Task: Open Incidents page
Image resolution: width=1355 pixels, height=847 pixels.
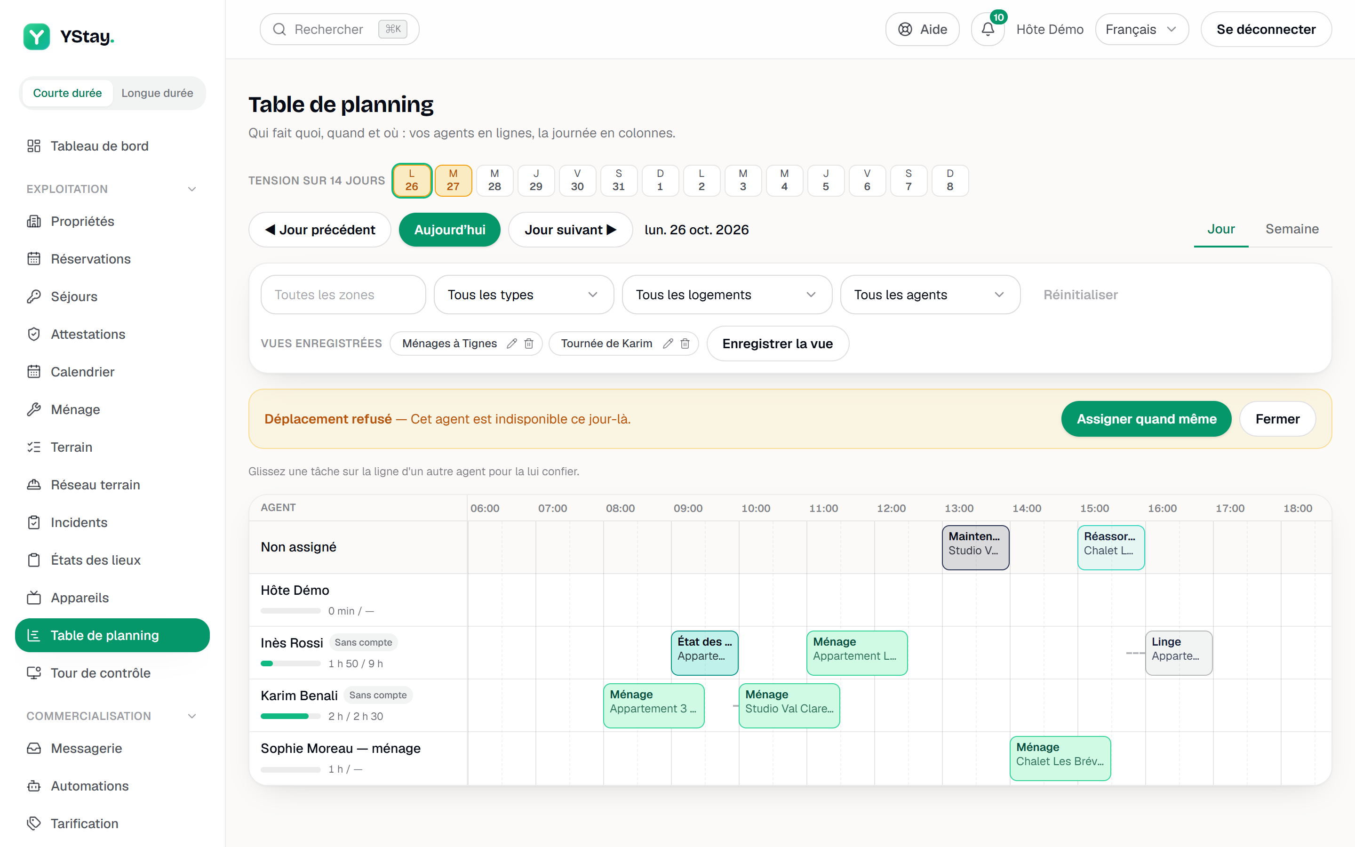Action: click(112, 522)
